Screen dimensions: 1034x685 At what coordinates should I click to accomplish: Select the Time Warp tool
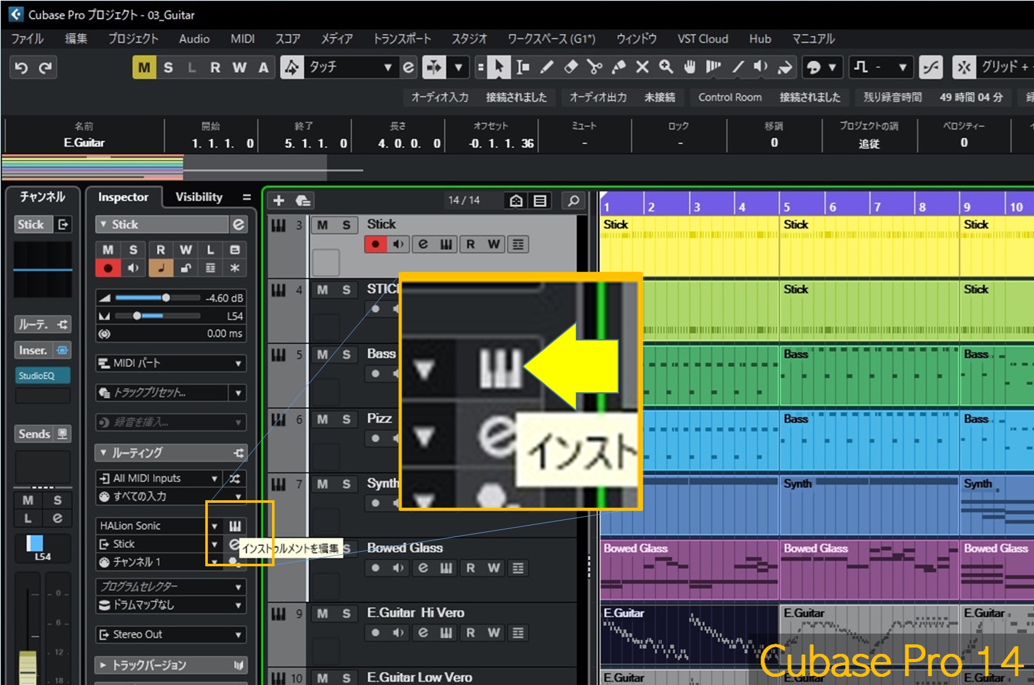[x=713, y=67]
